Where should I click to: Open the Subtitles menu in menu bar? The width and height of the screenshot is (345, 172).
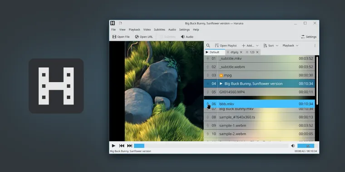point(159,29)
